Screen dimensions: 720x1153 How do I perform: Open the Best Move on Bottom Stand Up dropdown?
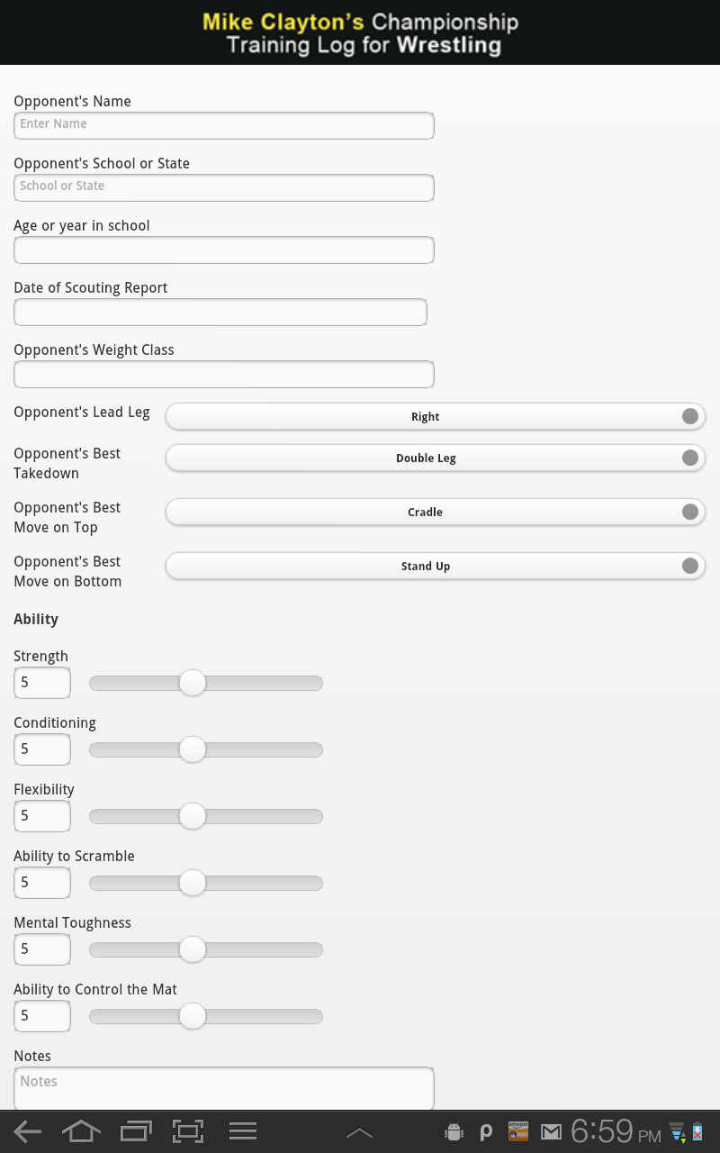pyautogui.click(x=436, y=566)
